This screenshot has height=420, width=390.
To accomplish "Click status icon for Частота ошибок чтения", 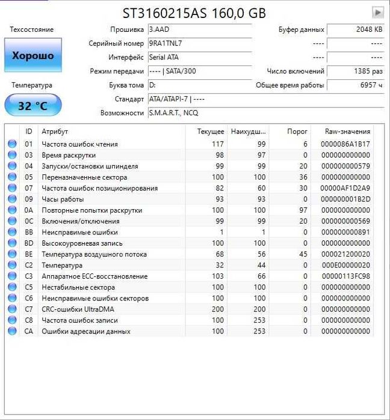I will coord(13,144).
